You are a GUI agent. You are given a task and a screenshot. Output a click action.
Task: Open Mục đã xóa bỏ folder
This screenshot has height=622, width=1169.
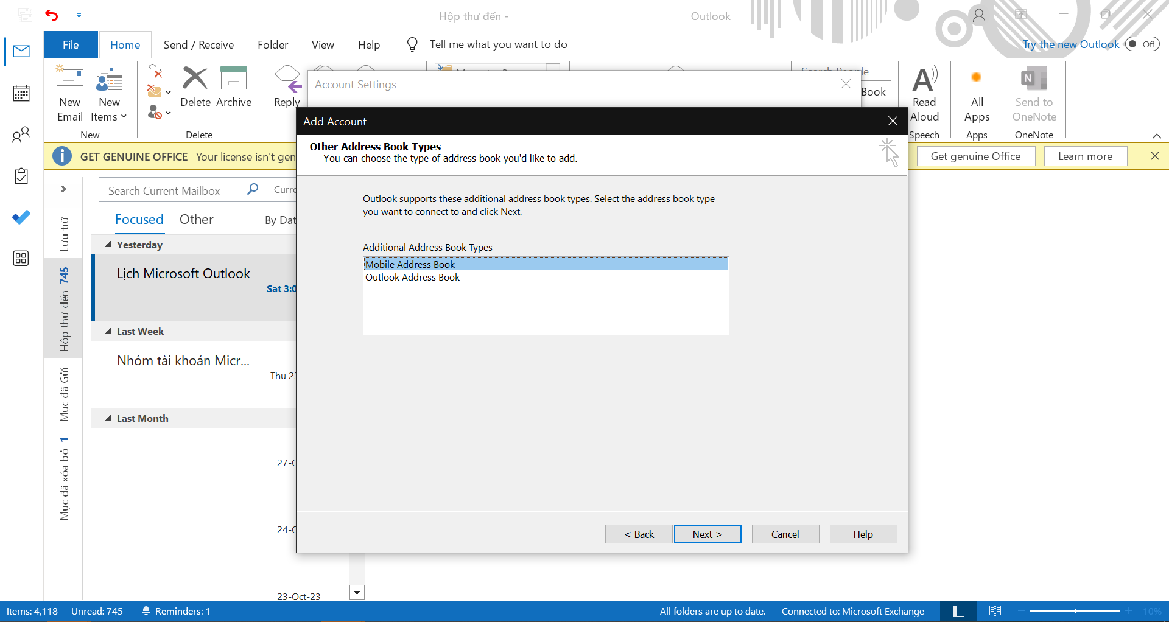[64, 478]
